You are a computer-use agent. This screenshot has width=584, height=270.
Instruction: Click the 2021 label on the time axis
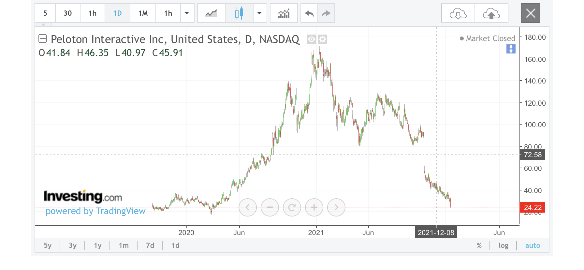tap(316, 233)
